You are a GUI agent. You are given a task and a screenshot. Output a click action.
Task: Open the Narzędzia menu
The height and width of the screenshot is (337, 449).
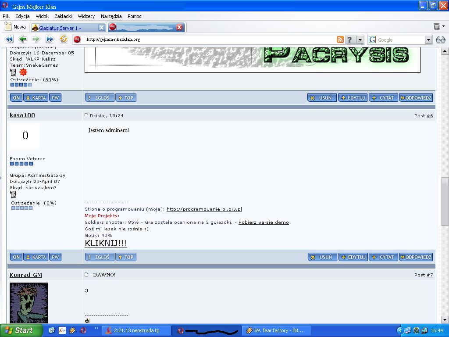coord(111,16)
